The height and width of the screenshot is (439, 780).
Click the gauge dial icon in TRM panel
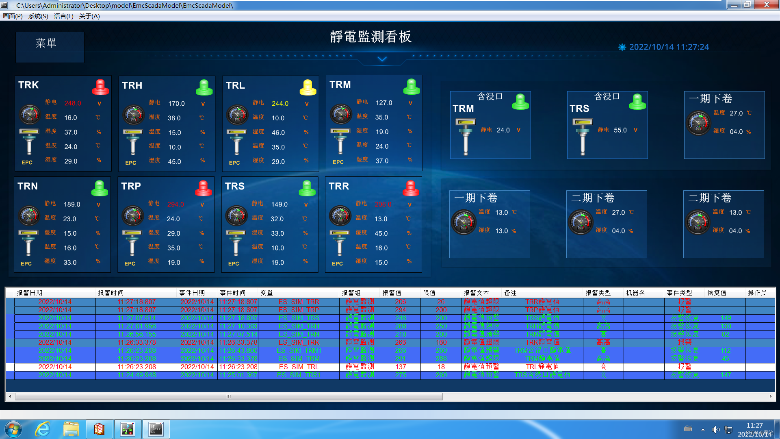(x=341, y=114)
